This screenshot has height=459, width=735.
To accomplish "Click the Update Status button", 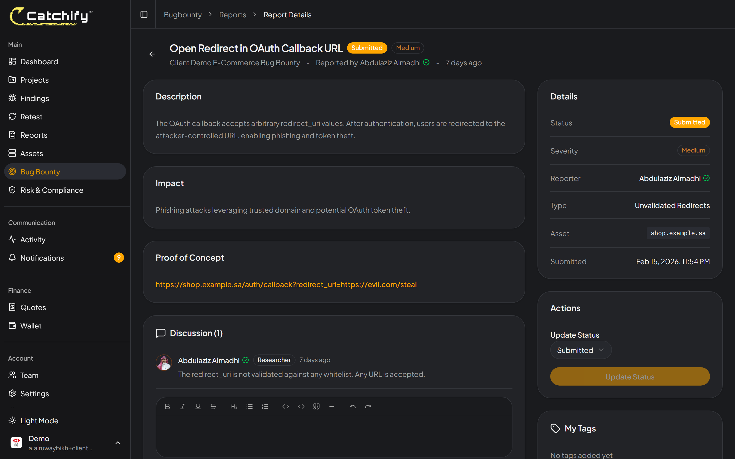I will tap(630, 376).
